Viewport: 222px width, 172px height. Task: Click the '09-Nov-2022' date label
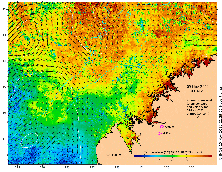coord(198,87)
